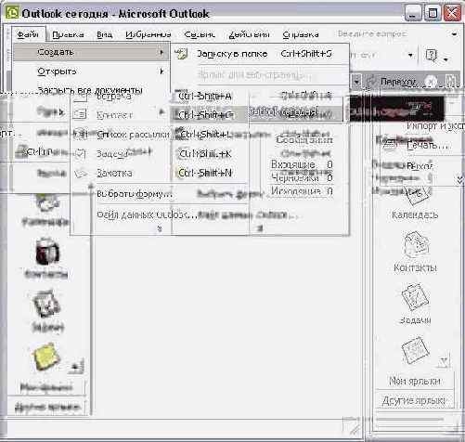
Task: Open the blurred Tasks clipboard icon
Action: tap(45, 305)
